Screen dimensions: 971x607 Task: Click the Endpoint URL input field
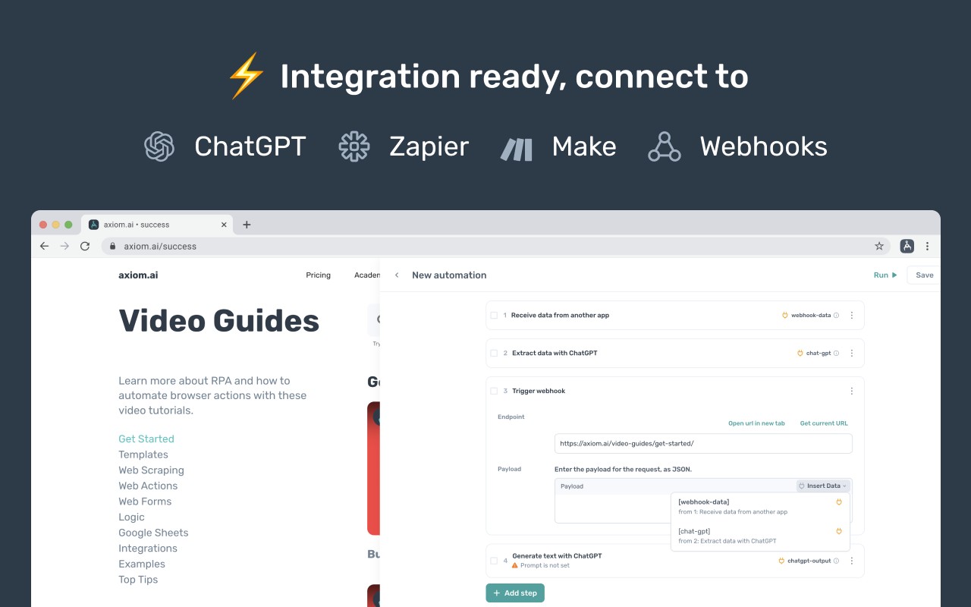click(x=703, y=443)
